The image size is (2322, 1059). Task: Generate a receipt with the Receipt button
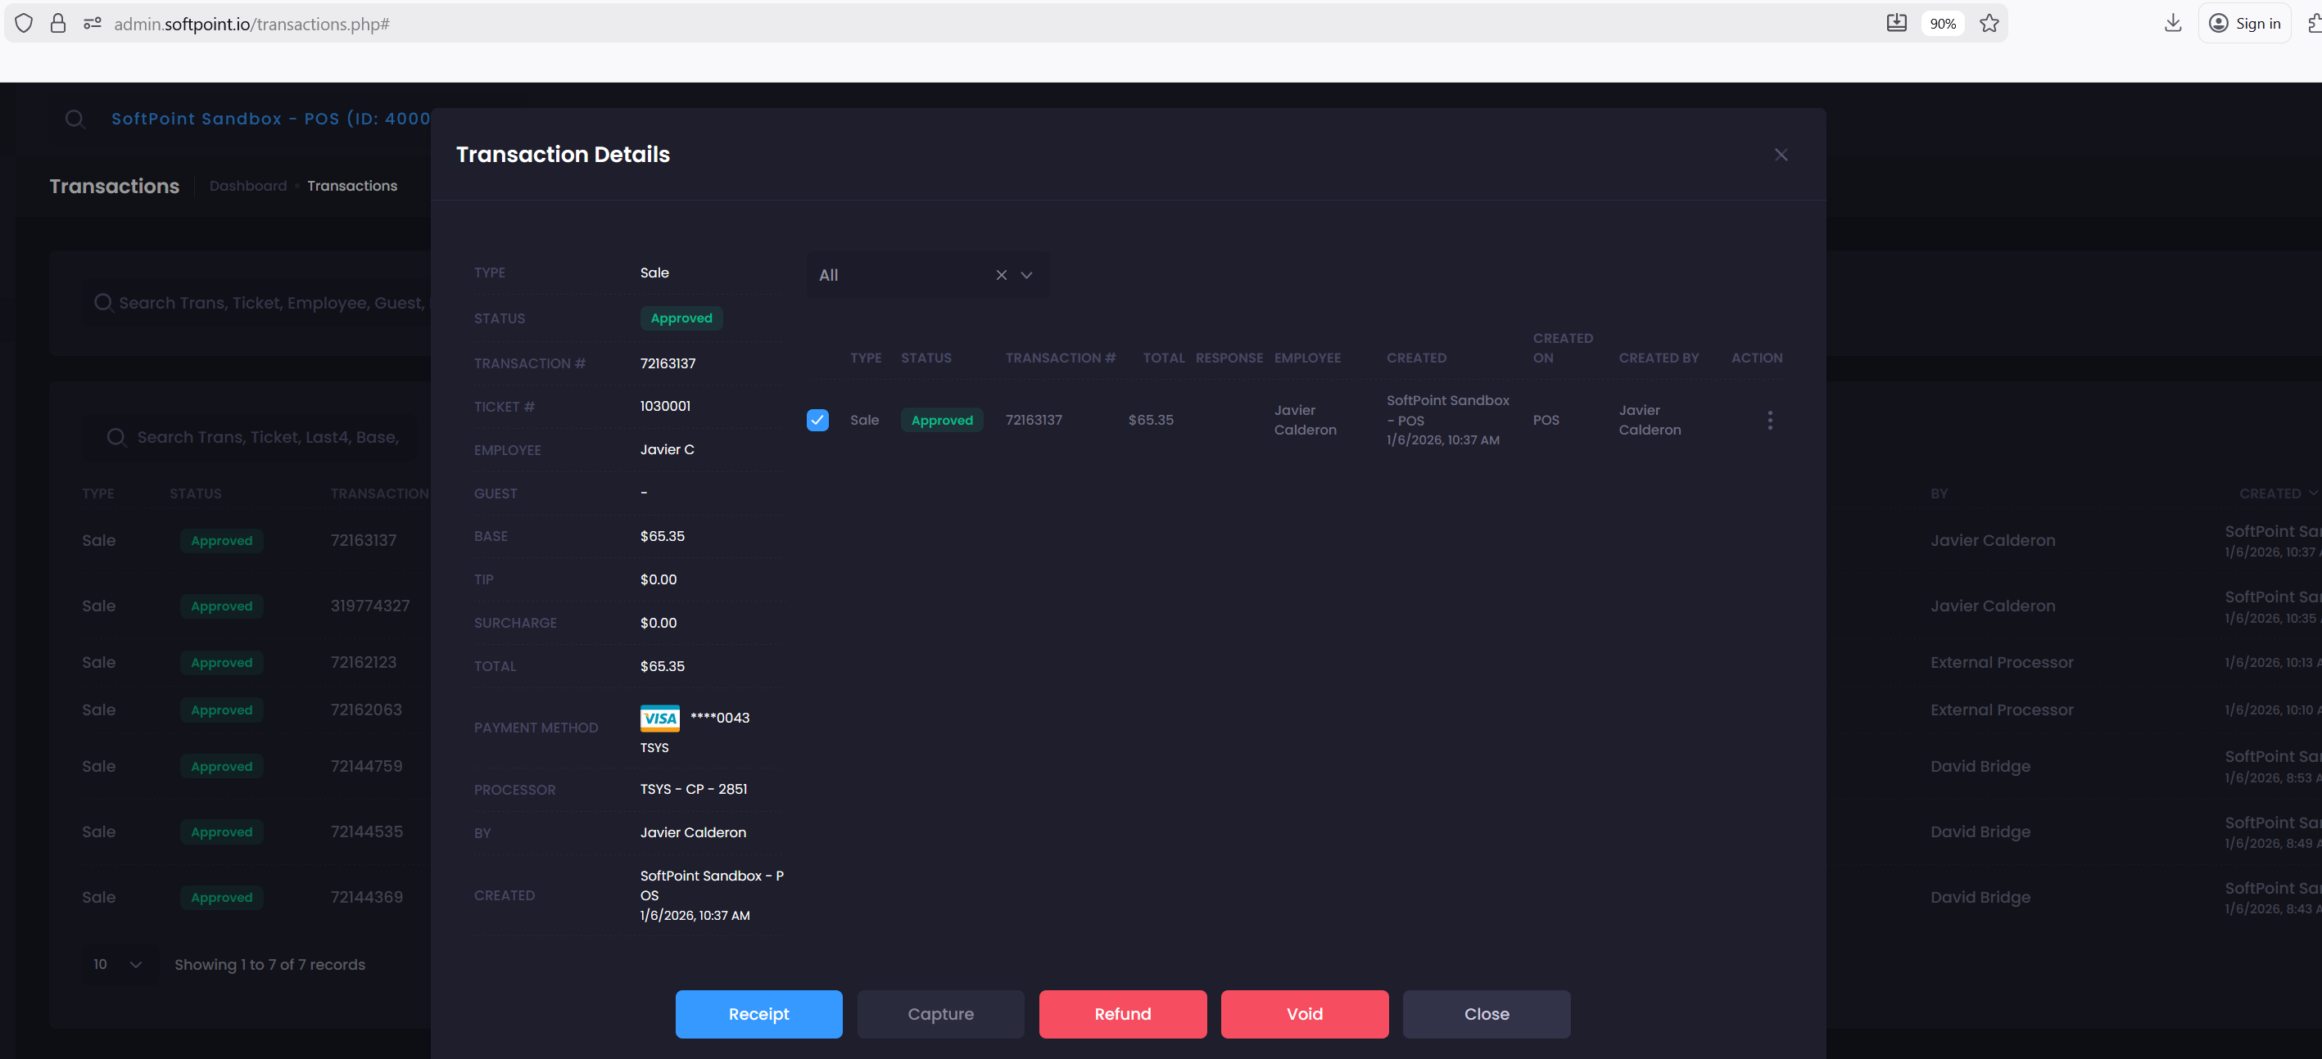click(x=758, y=1013)
